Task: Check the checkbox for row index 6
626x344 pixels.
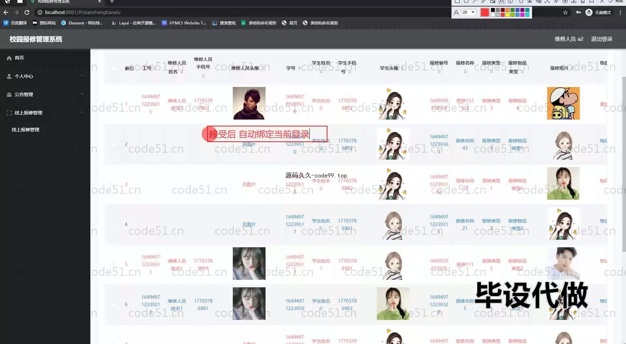Action: (x=113, y=305)
